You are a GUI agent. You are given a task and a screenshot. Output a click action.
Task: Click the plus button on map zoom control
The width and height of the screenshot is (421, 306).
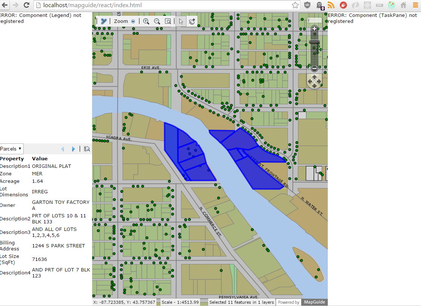[x=314, y=28]
